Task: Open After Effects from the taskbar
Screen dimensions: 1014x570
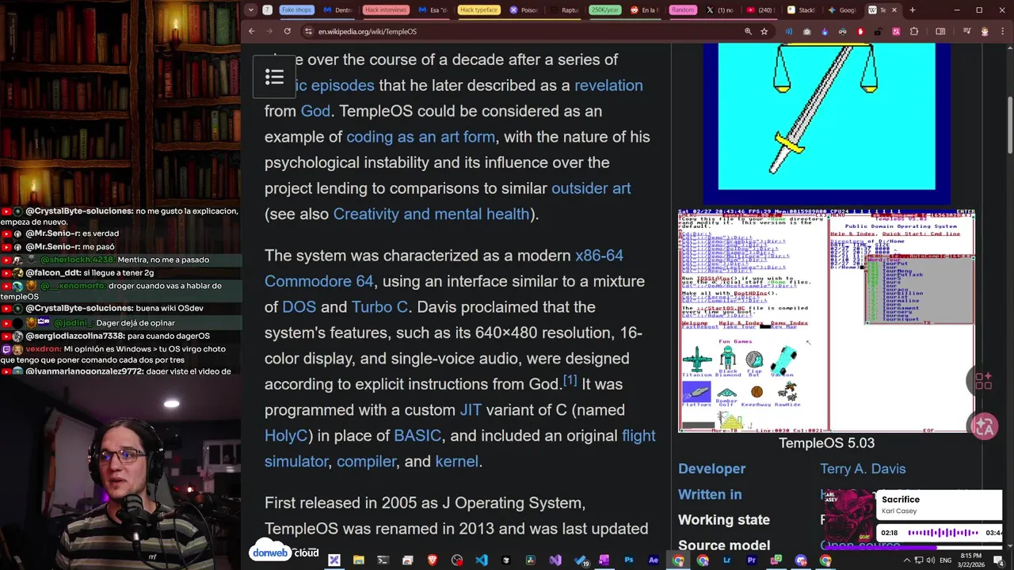Action: click(653, 560)
